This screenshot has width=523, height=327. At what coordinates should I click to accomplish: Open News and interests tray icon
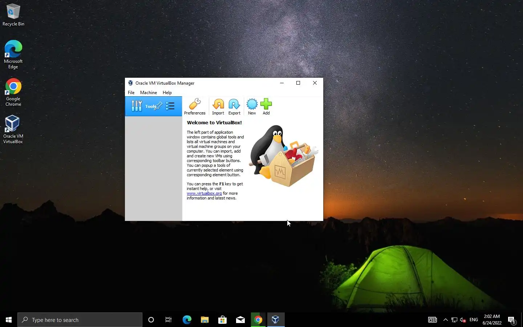click(433, 320)
